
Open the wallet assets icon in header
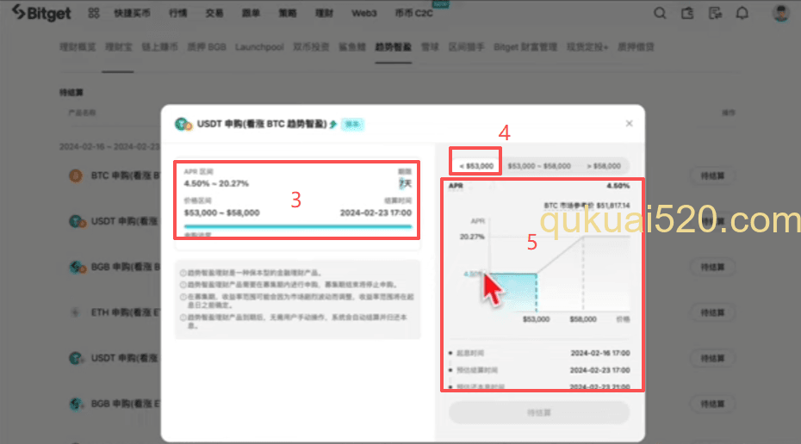(x=687, y=13)
